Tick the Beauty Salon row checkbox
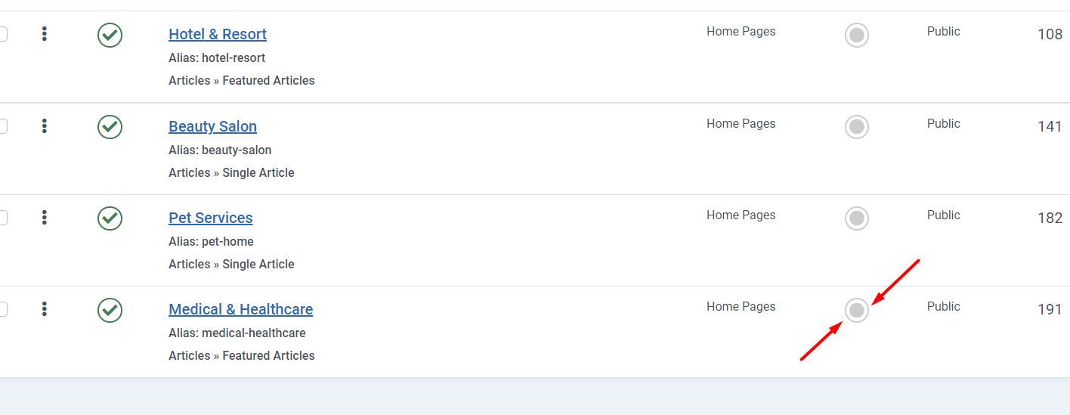 [2, 126]
